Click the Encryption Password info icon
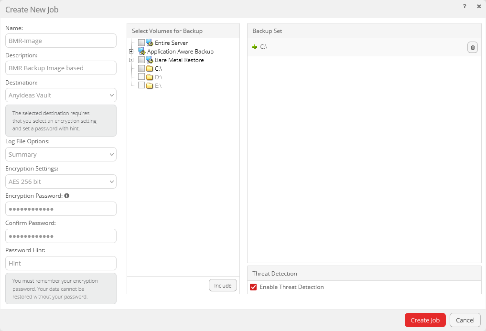The height and width of the screenshot is (331, 486). pos(67,196)
